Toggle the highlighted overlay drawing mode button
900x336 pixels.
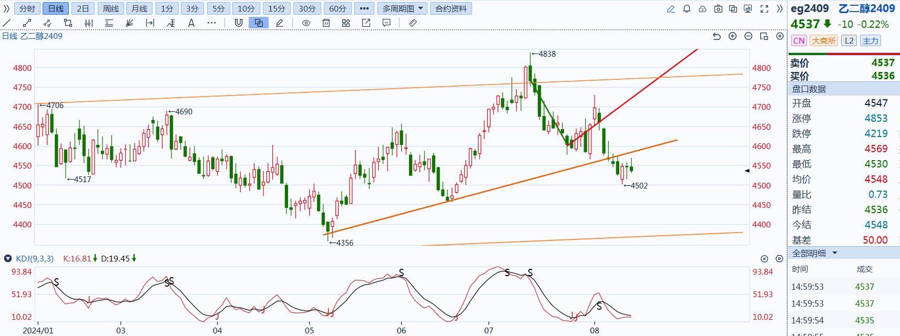(x=259, y=23)
